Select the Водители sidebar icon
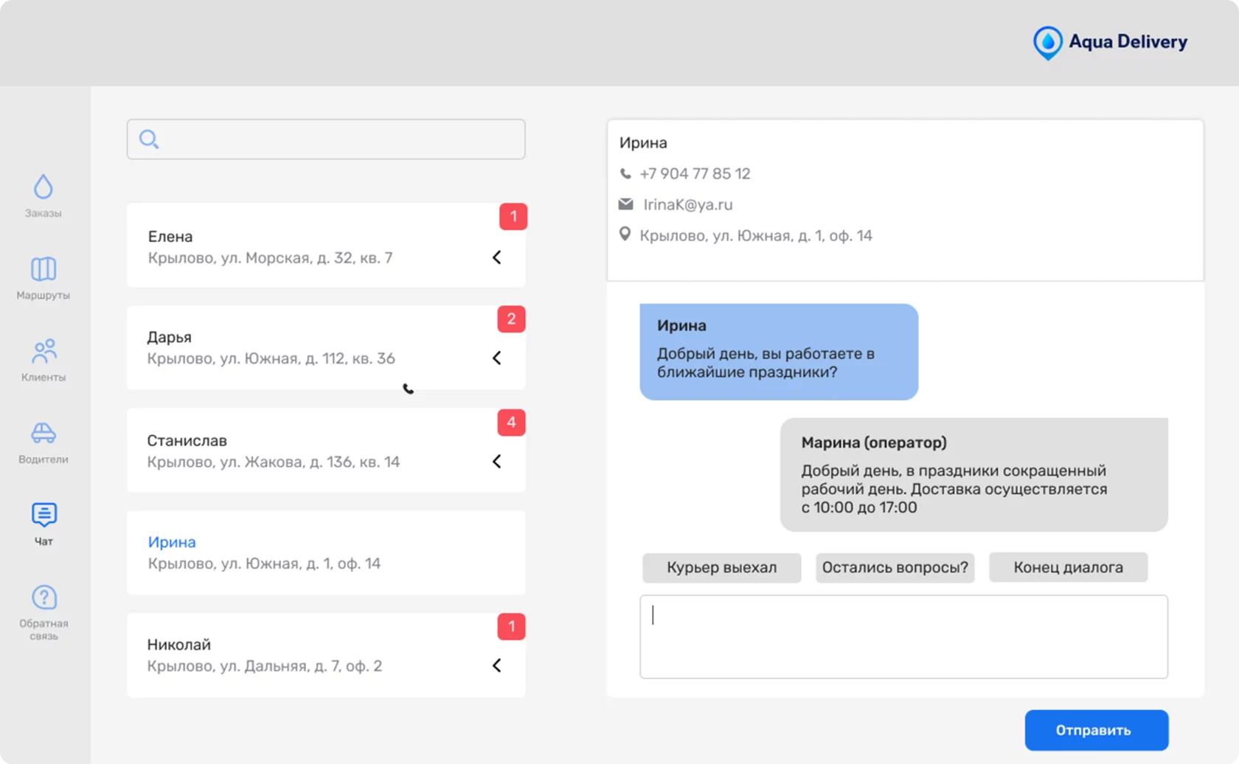This screenshot has height=764, width=1239. tap(43, 441)
